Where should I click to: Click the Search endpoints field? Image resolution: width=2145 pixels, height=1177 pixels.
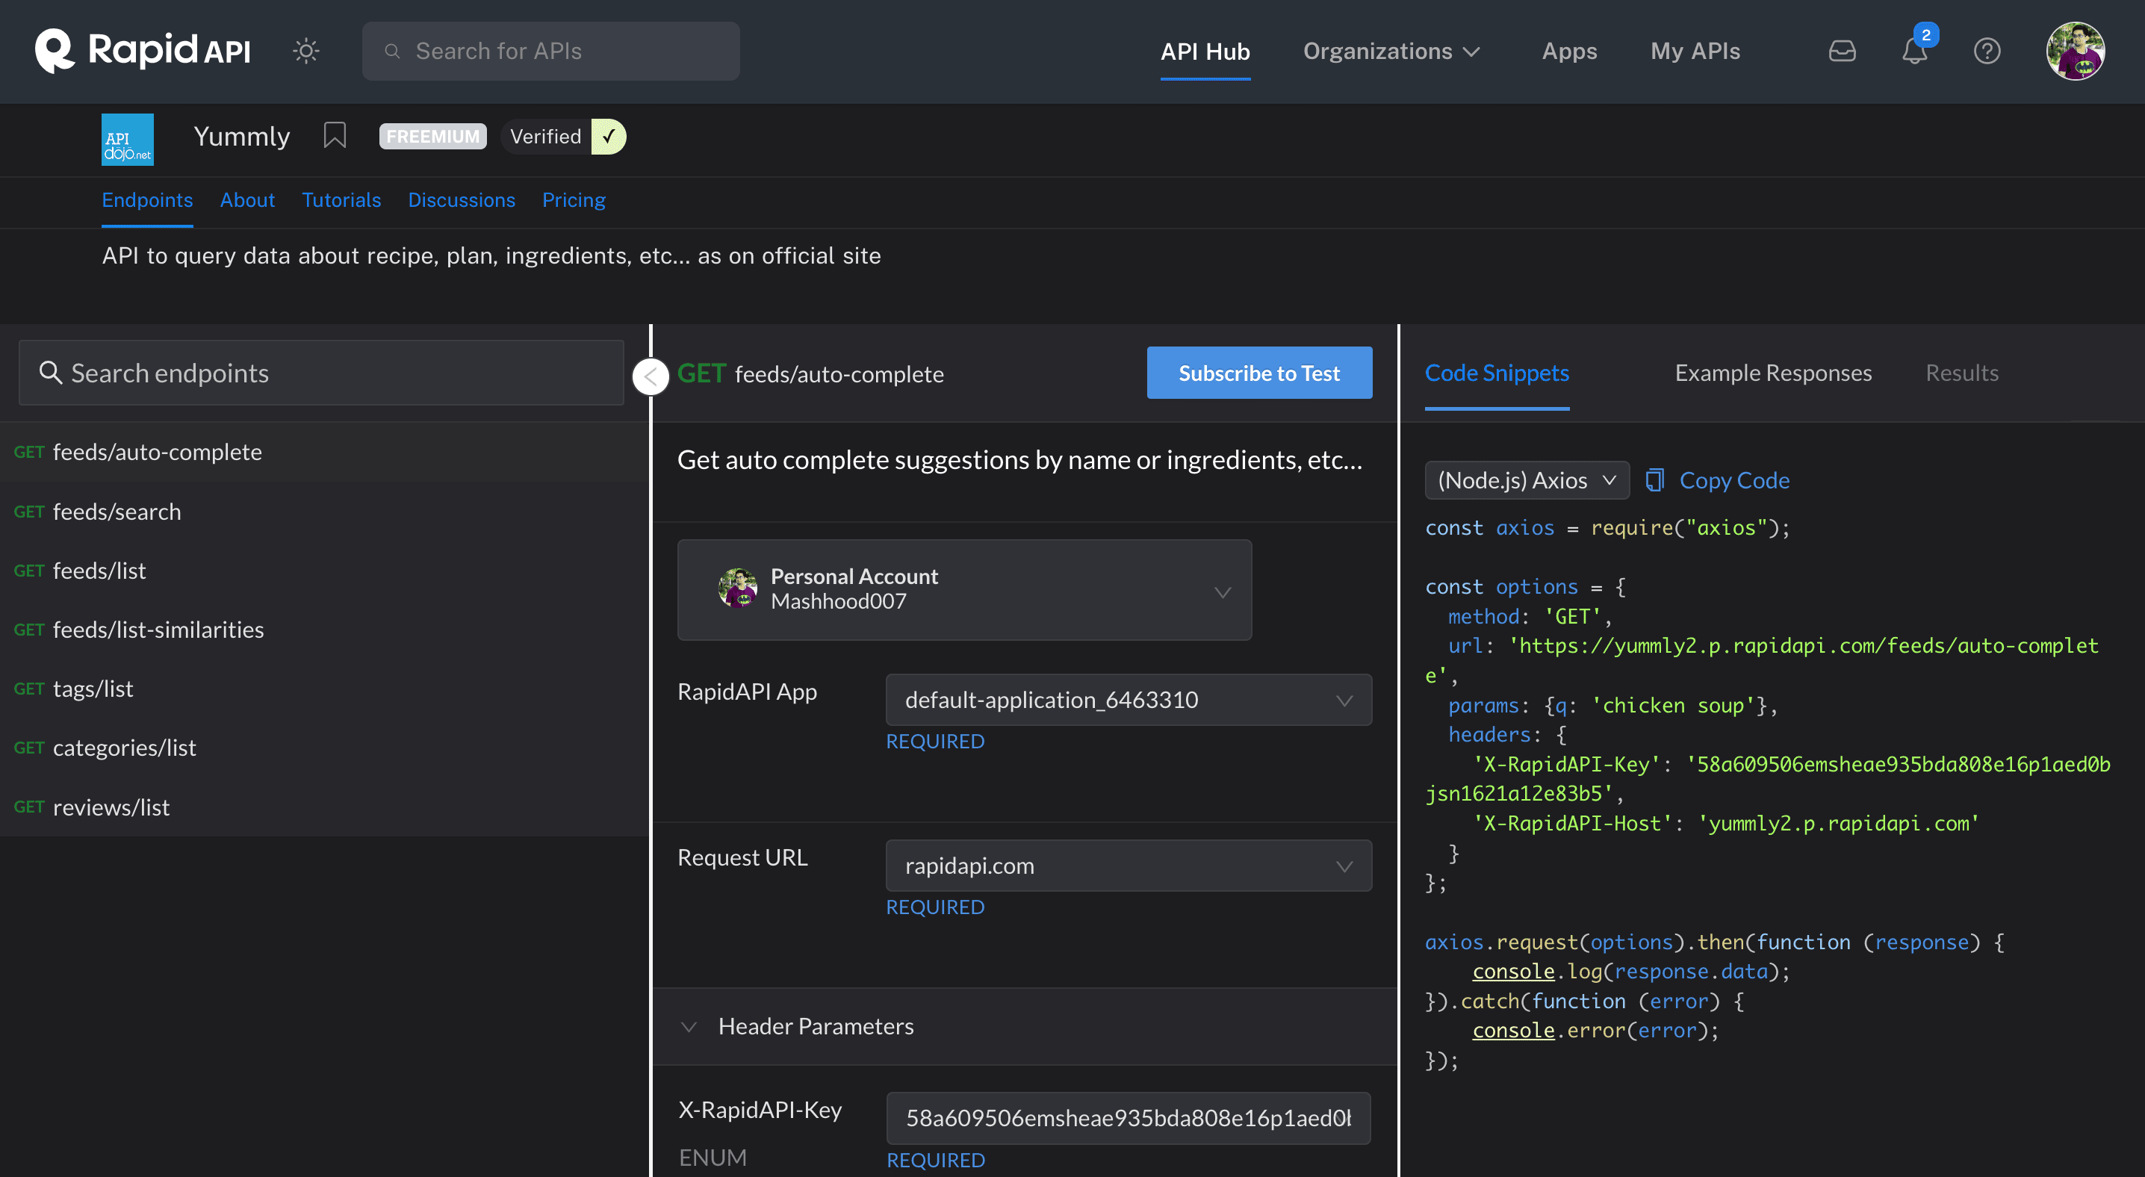(x=321, y=372)
